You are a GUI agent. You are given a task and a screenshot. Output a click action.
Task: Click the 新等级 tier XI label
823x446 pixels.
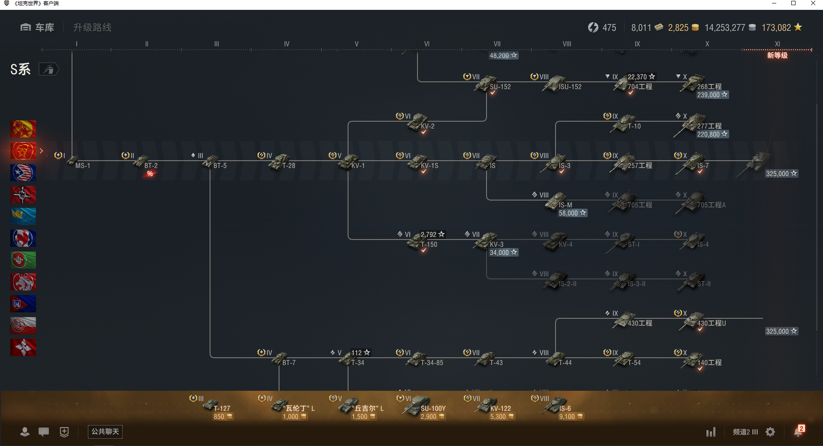click(778, 55)
